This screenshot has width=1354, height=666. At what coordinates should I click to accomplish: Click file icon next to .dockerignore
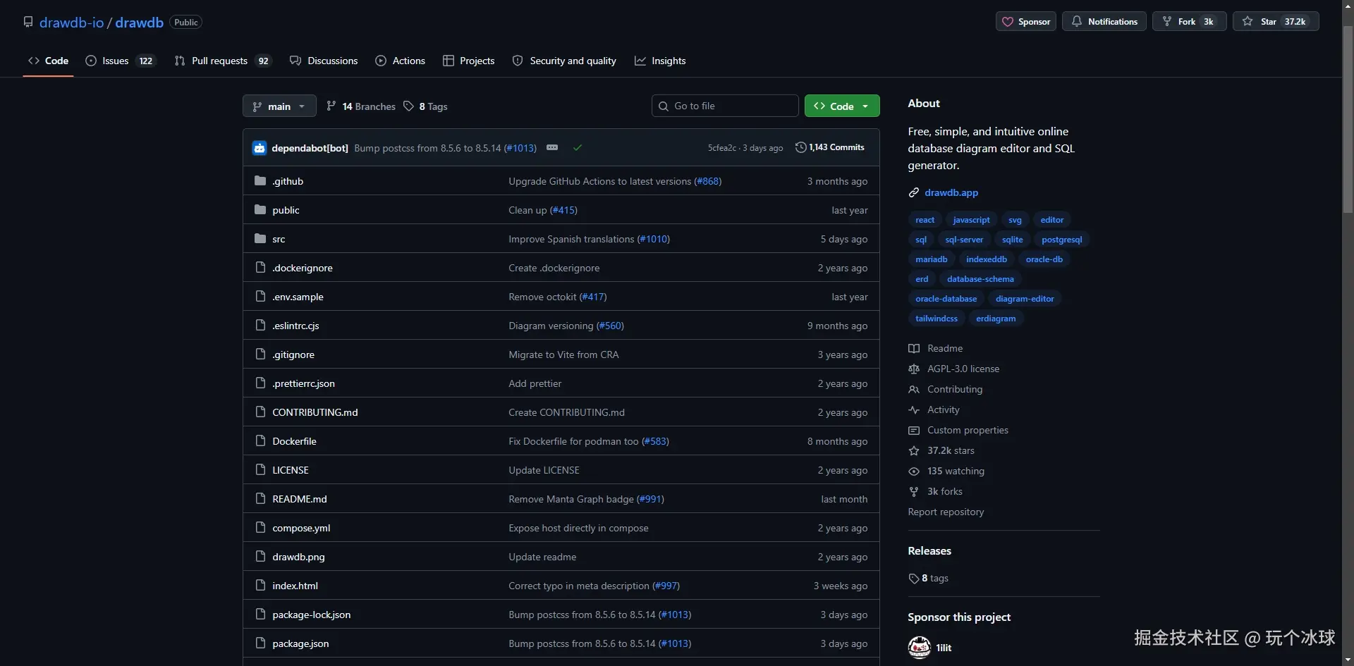[260, 267]
